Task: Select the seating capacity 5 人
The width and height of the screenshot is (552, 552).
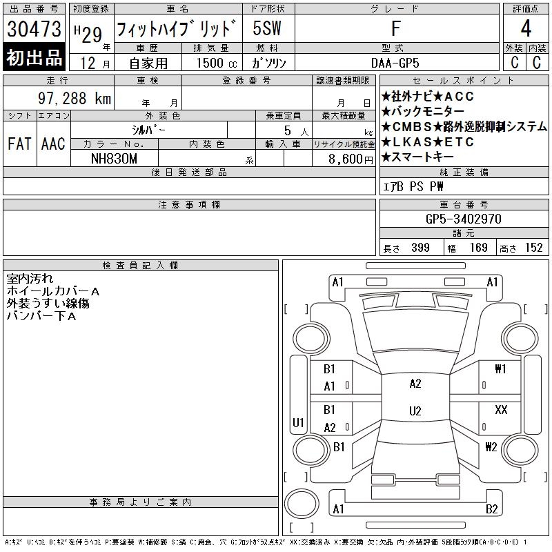Action: 297,131
